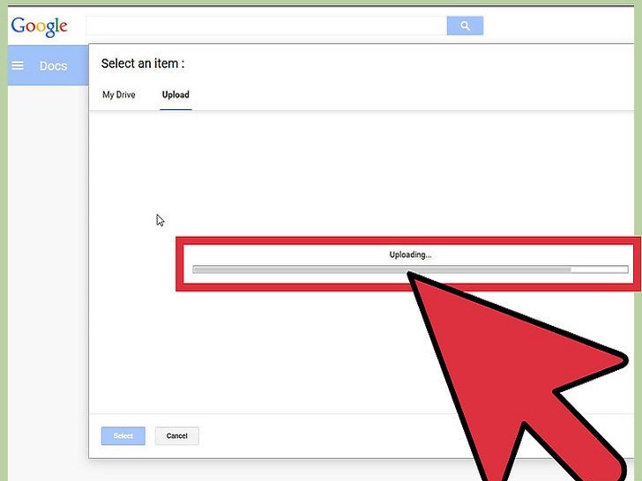Click blank dialog area above Uploading box
642x481 pixels.
click(361, 172)
